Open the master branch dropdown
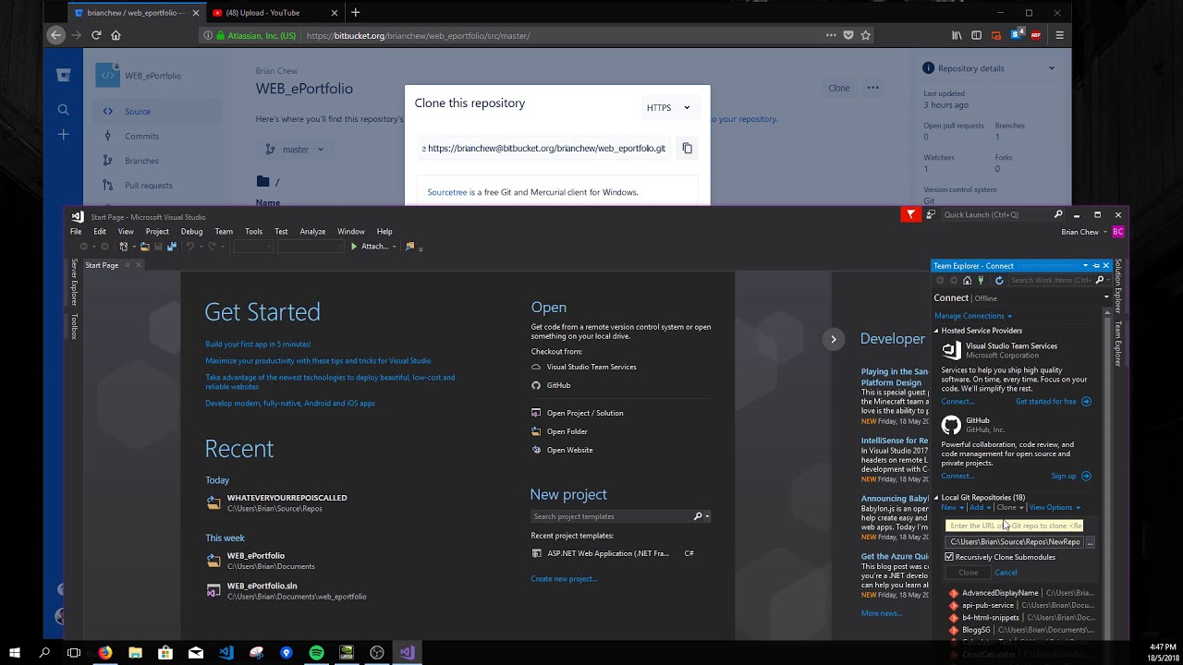This screenshot has height=665, width=1183. 296,149
